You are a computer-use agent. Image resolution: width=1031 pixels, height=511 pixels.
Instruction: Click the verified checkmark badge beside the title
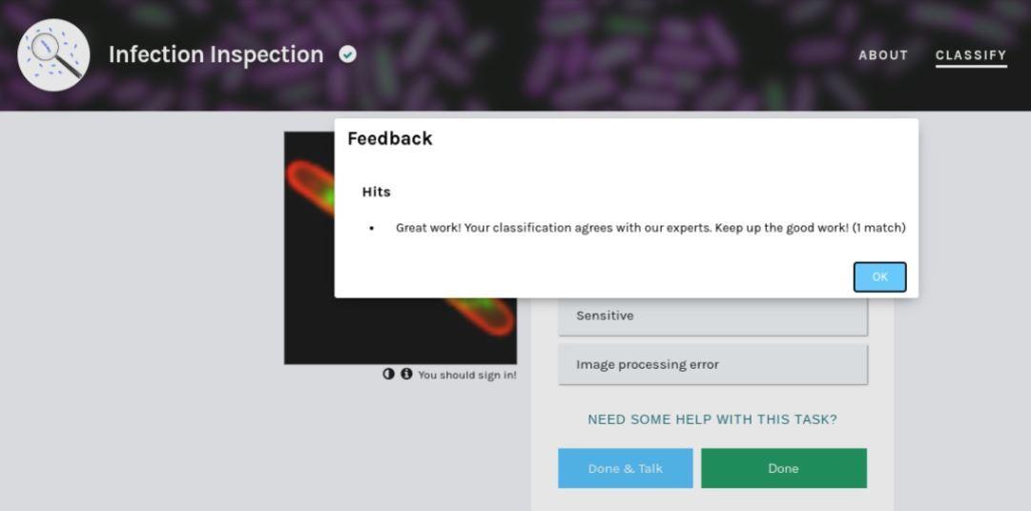348,54
